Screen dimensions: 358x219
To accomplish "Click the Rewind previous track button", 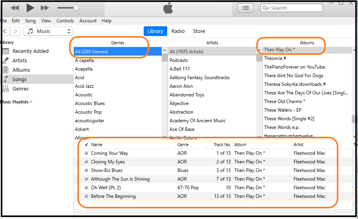I will (x=15, y=8).
